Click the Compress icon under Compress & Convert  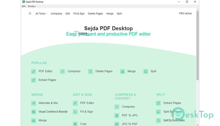117,107
